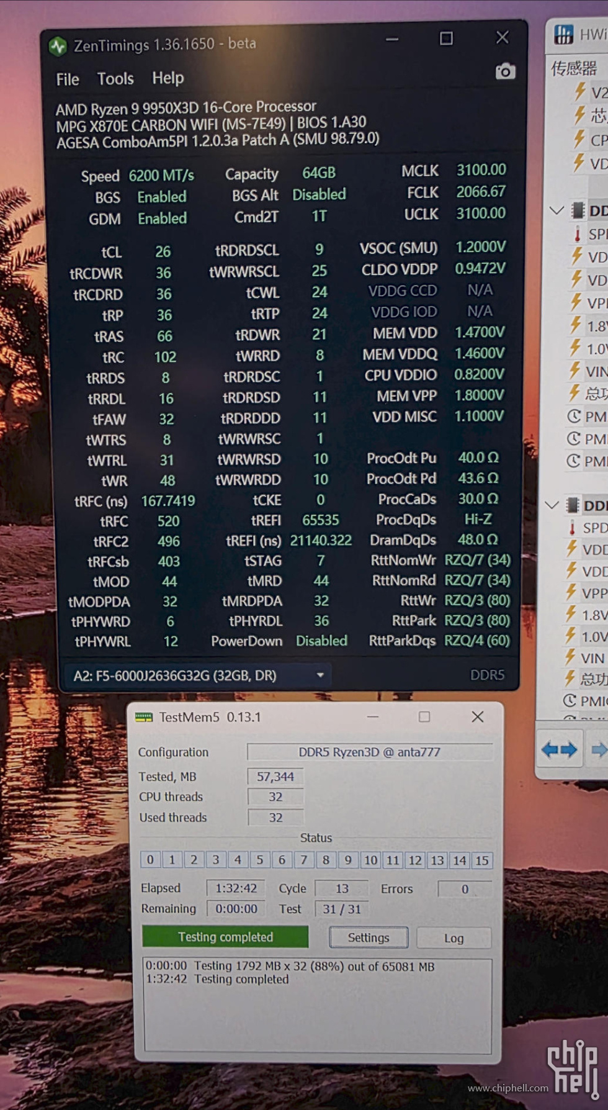Click the log line 'Testing completed' in TestMem5
This screenshot has height=1110, width=608.
218,979
